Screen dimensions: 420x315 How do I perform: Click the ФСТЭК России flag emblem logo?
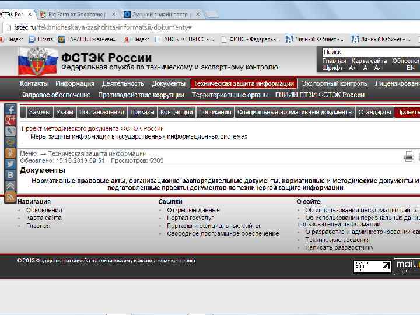point(38,61)
